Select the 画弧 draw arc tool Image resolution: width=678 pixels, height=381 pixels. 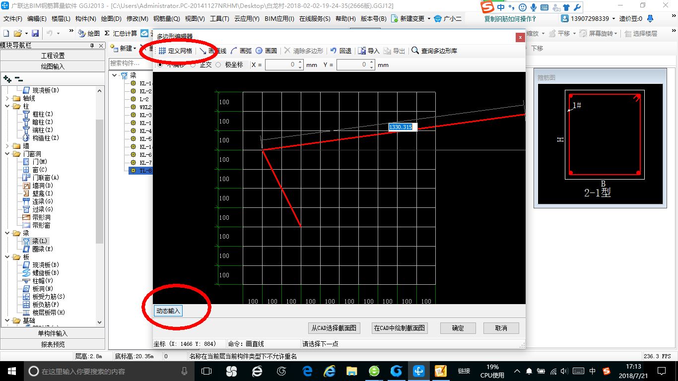[242, 51]
